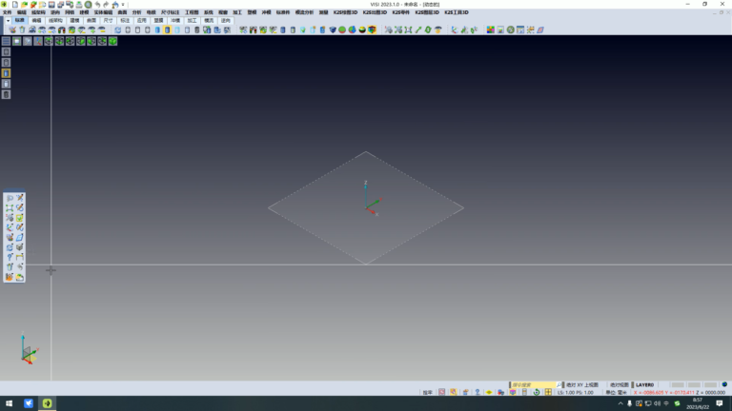Toggle the highlighted shield-shaped icon after the spheres
This screenshot has width=732, height=411.
pyautogui.click(x=372, y=29)
